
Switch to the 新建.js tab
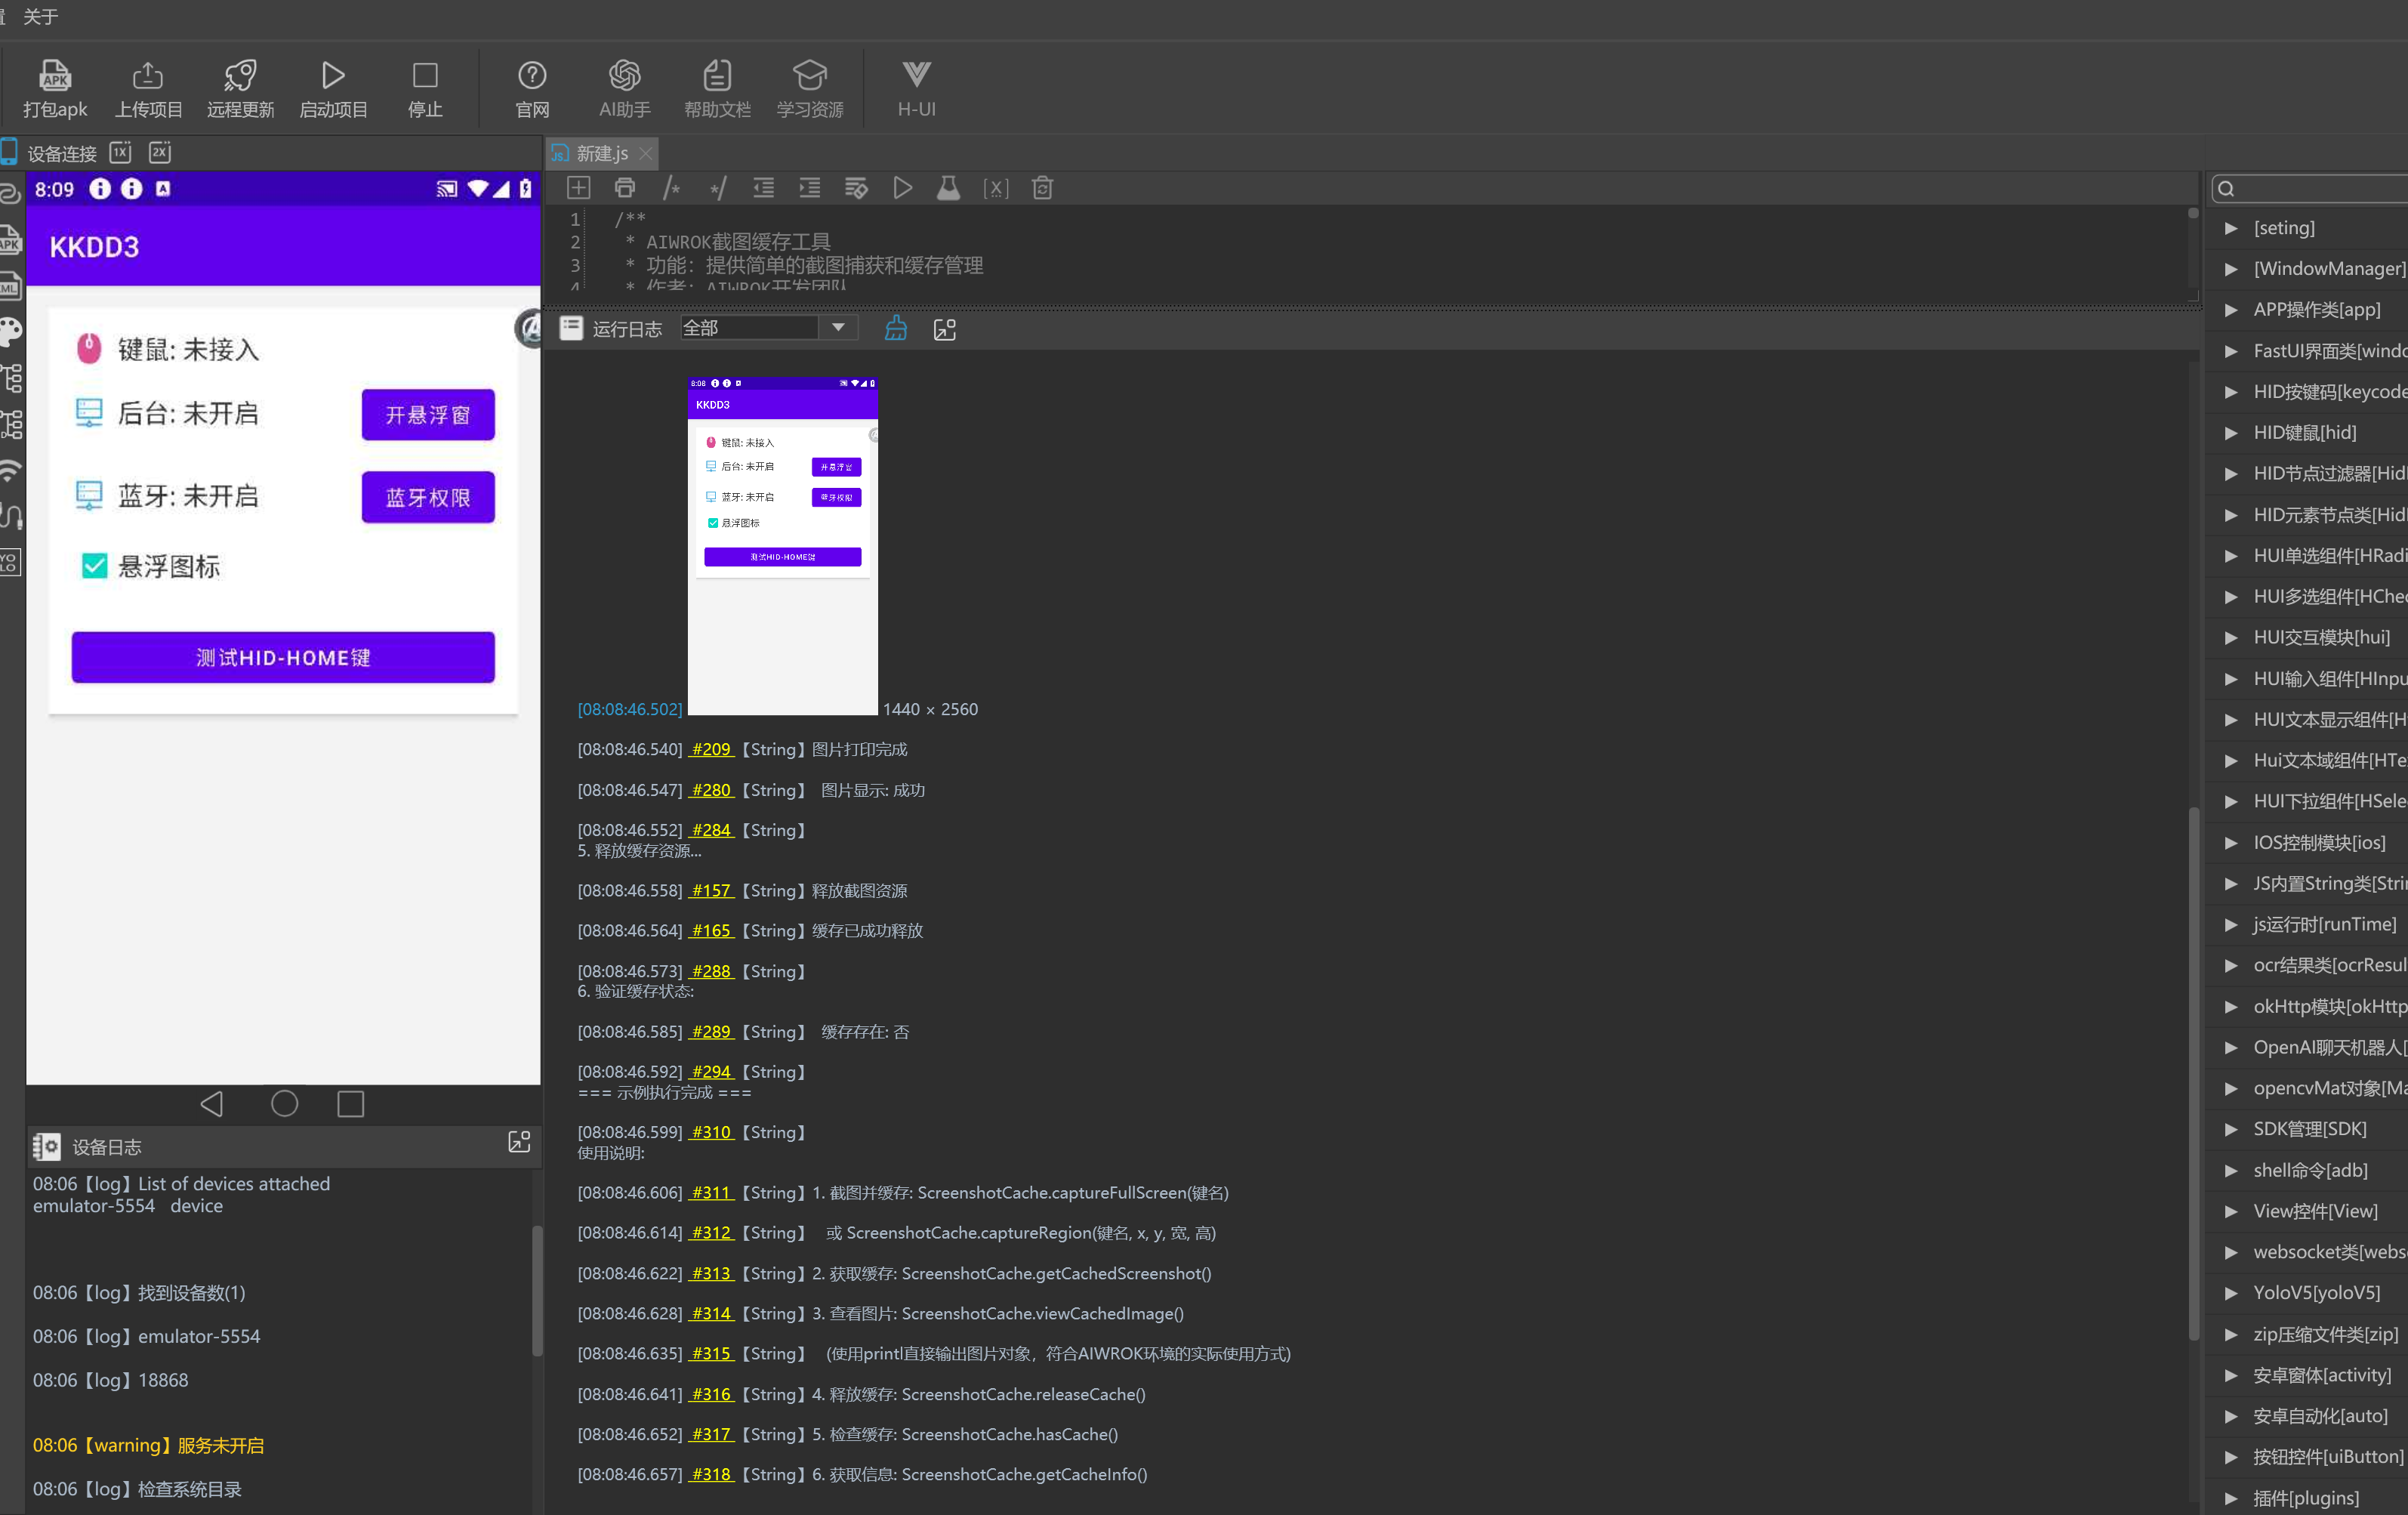pyautogui.click(x=602, y=153)
